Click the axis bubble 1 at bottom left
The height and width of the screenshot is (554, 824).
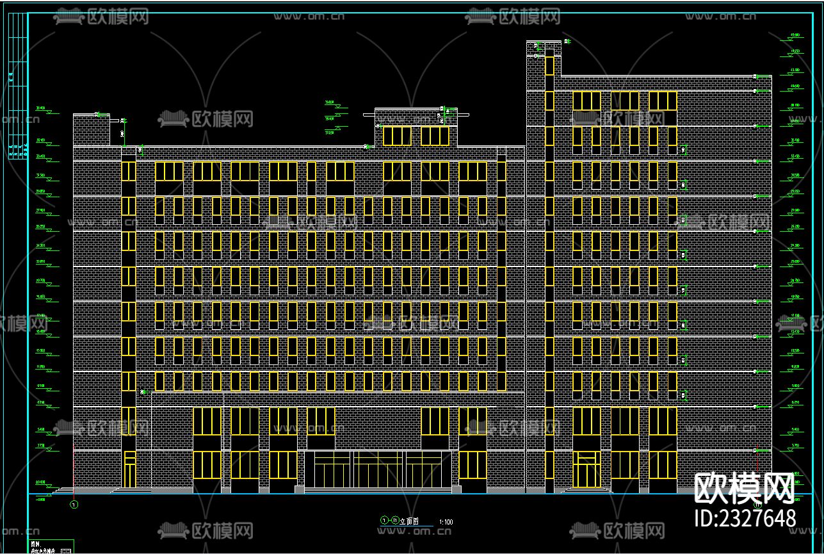point(74,505)
